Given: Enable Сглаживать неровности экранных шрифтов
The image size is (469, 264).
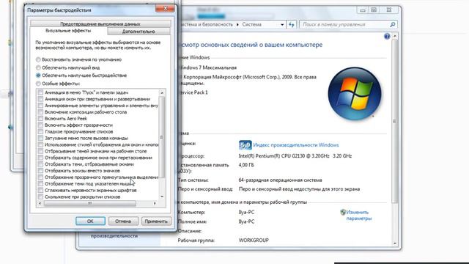Looking at the screenshot, I should tap(40, 191).
